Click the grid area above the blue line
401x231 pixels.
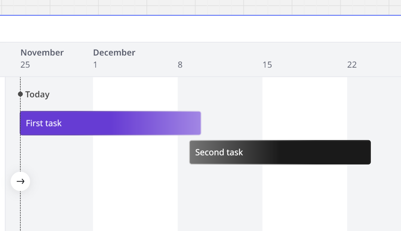(200, 7)
